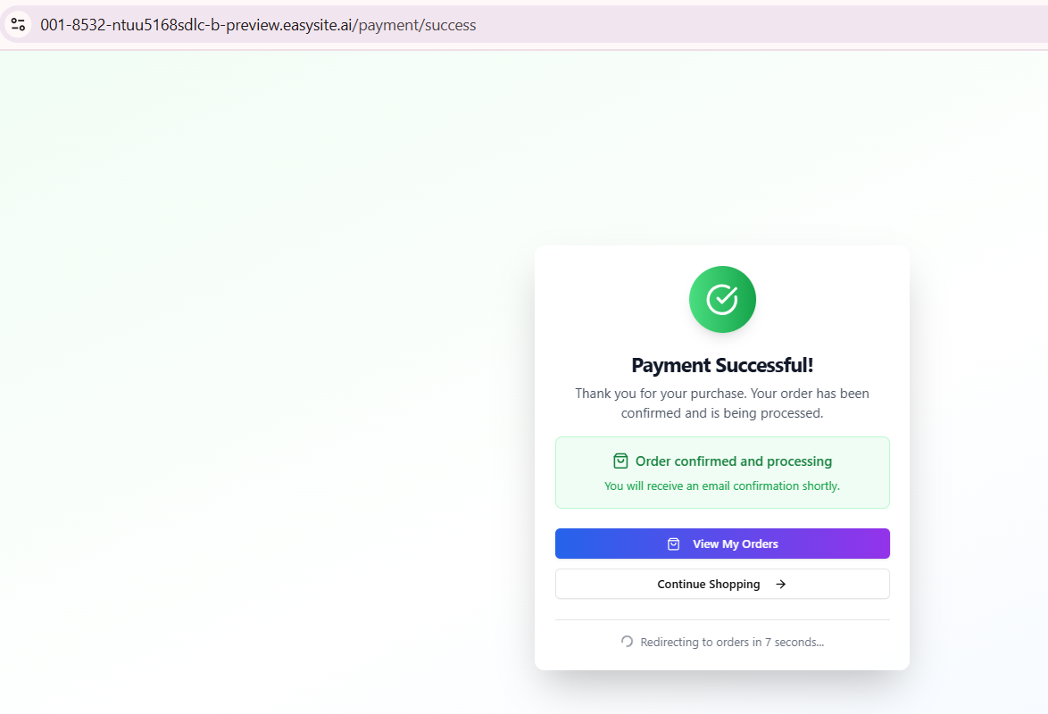The width and height of the screenshot is (1048, 714).
Task: Click empty white space at top of payment card
Action: pyautogui.click(x=607, y=263)
